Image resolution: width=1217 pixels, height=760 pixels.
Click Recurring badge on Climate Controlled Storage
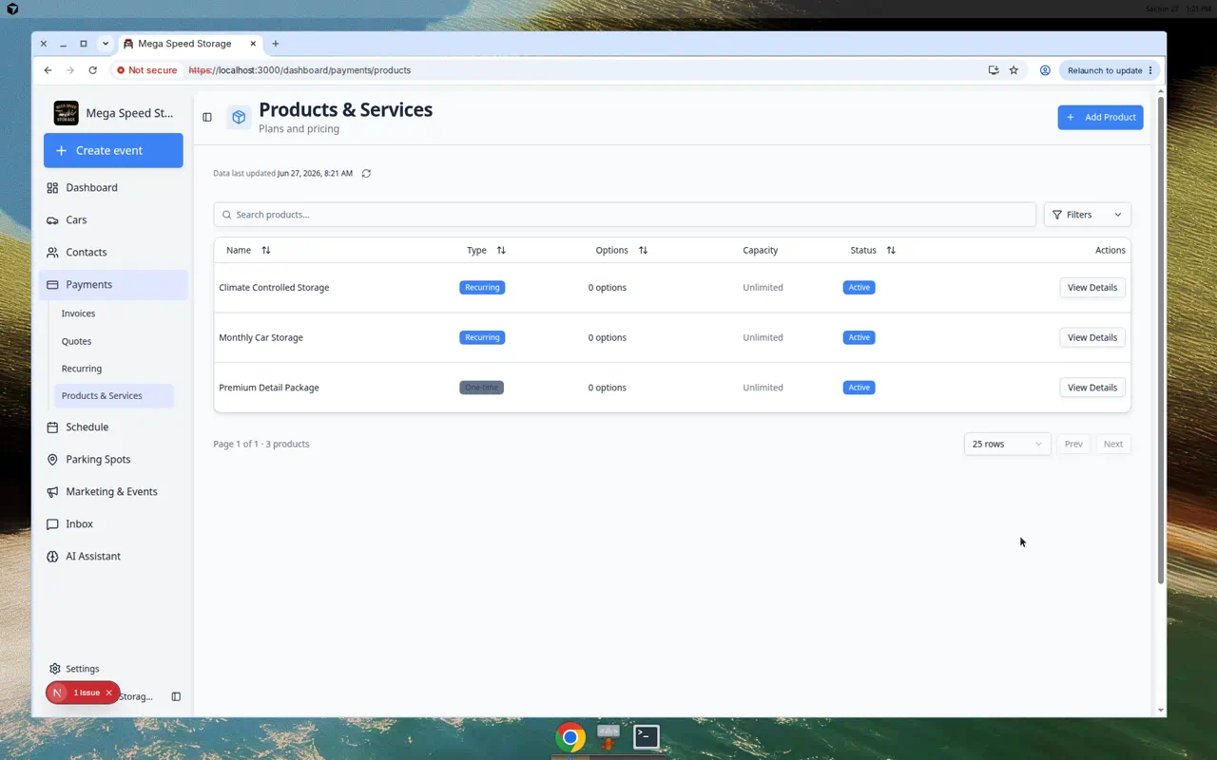[x=482, y=287]
